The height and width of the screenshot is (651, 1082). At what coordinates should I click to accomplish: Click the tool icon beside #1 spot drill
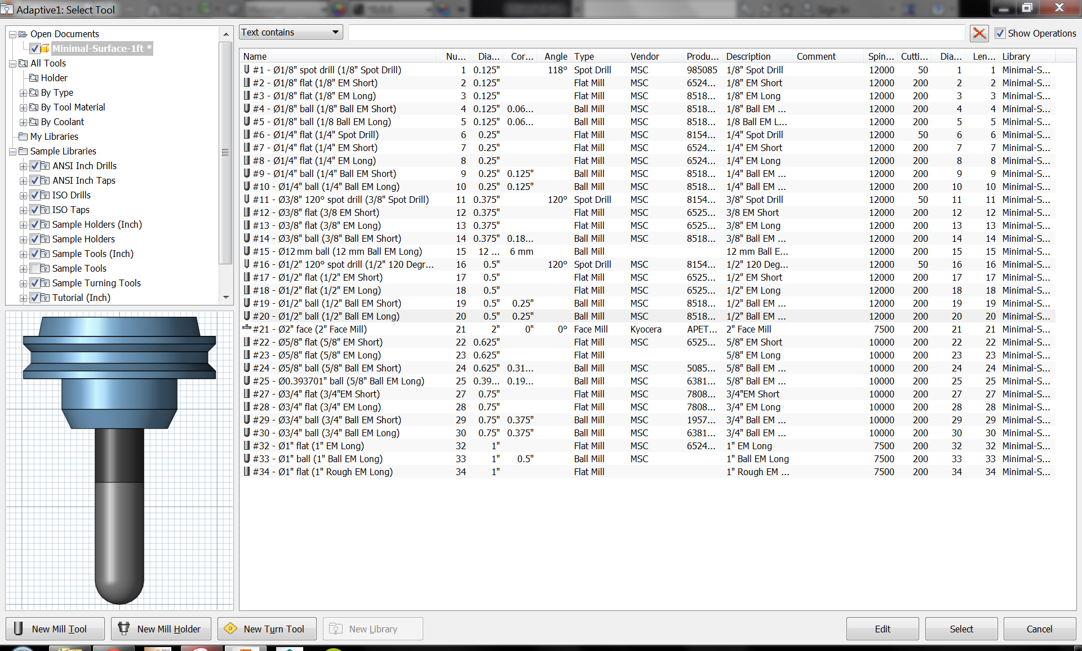(x=247, y=70)
